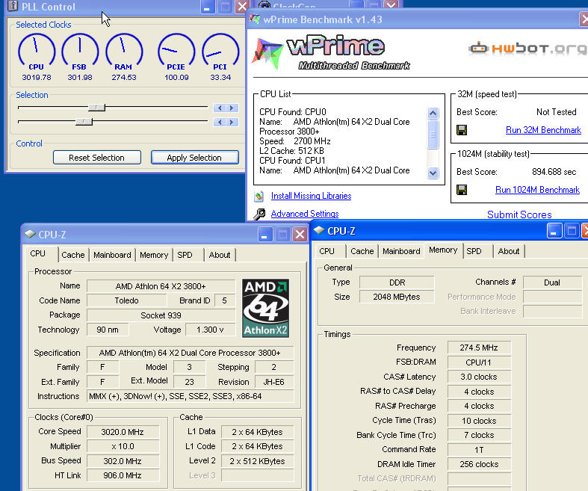Click the Revision JH-E6 field
The image size is (588, 491).
273,382
